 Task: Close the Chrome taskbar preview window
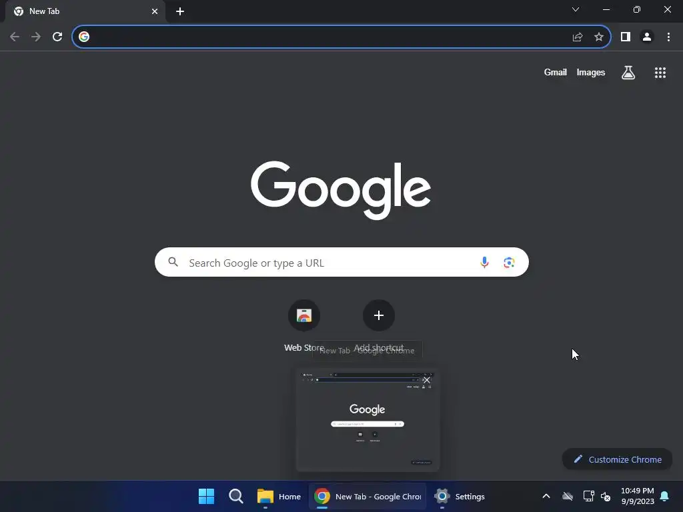pos(426,380)
